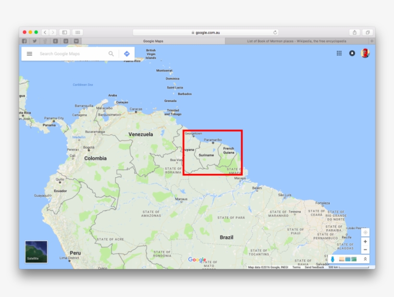Click the back navigation arrow
This screenshot has height=297, width=394.
tap(45, 32)
